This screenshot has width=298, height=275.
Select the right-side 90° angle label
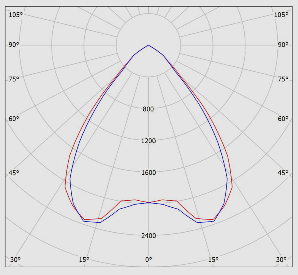pyautogui.click(x=283, y=45)
